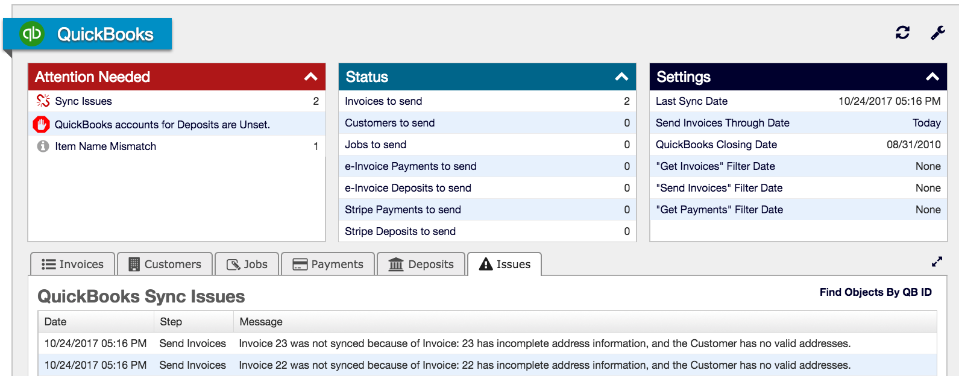Viewport: 959px width, 376px height.
Task: Collapse the Settings panel
Action: click(932, 77)
